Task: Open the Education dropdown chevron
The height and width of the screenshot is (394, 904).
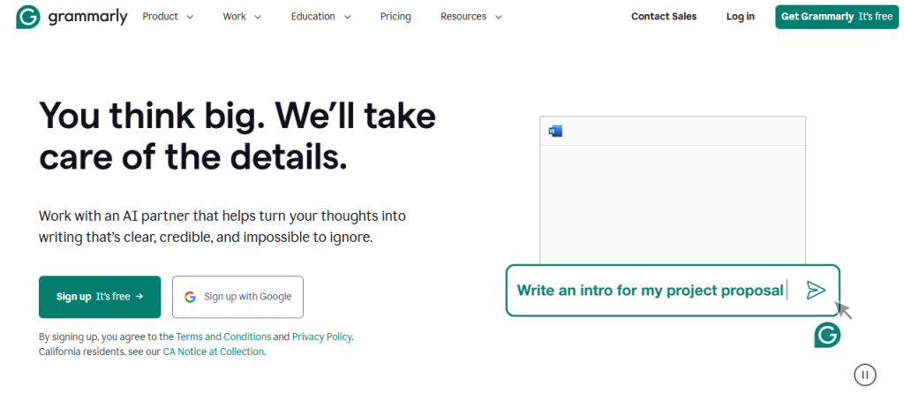Action: point(347,18)
